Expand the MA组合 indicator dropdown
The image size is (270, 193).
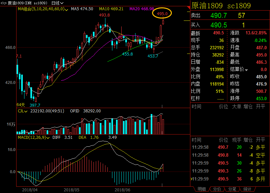[x=67, y=9]
